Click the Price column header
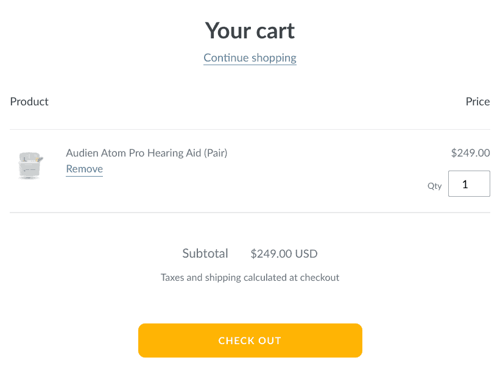Viewport: 500px width, 374px height. 477,102
